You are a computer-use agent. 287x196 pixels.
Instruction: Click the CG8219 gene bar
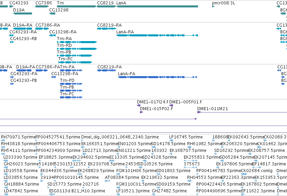click(x=107, y=6)
